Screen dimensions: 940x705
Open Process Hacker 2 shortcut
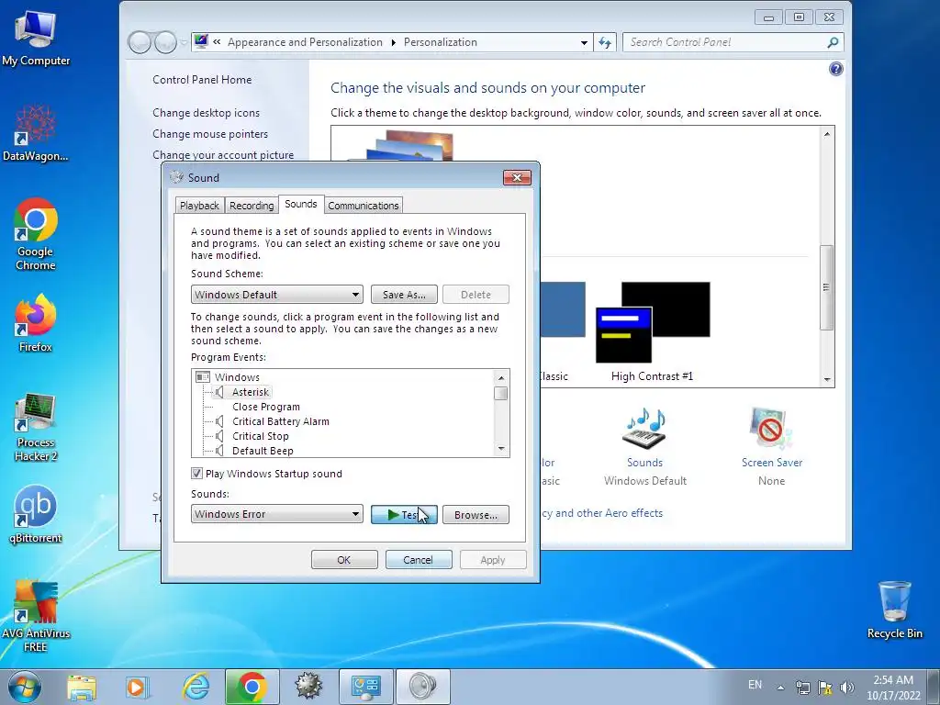(36, 428)
